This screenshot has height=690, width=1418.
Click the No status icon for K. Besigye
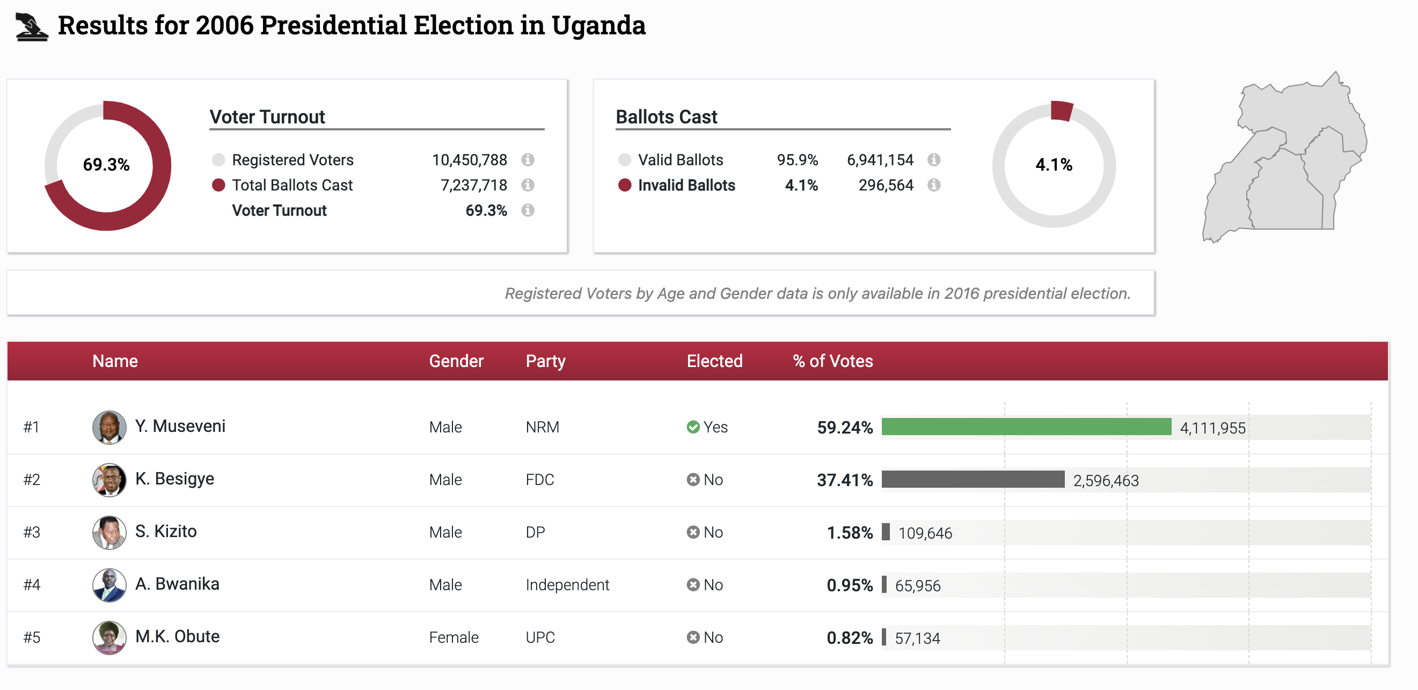(x=692, y=480)
